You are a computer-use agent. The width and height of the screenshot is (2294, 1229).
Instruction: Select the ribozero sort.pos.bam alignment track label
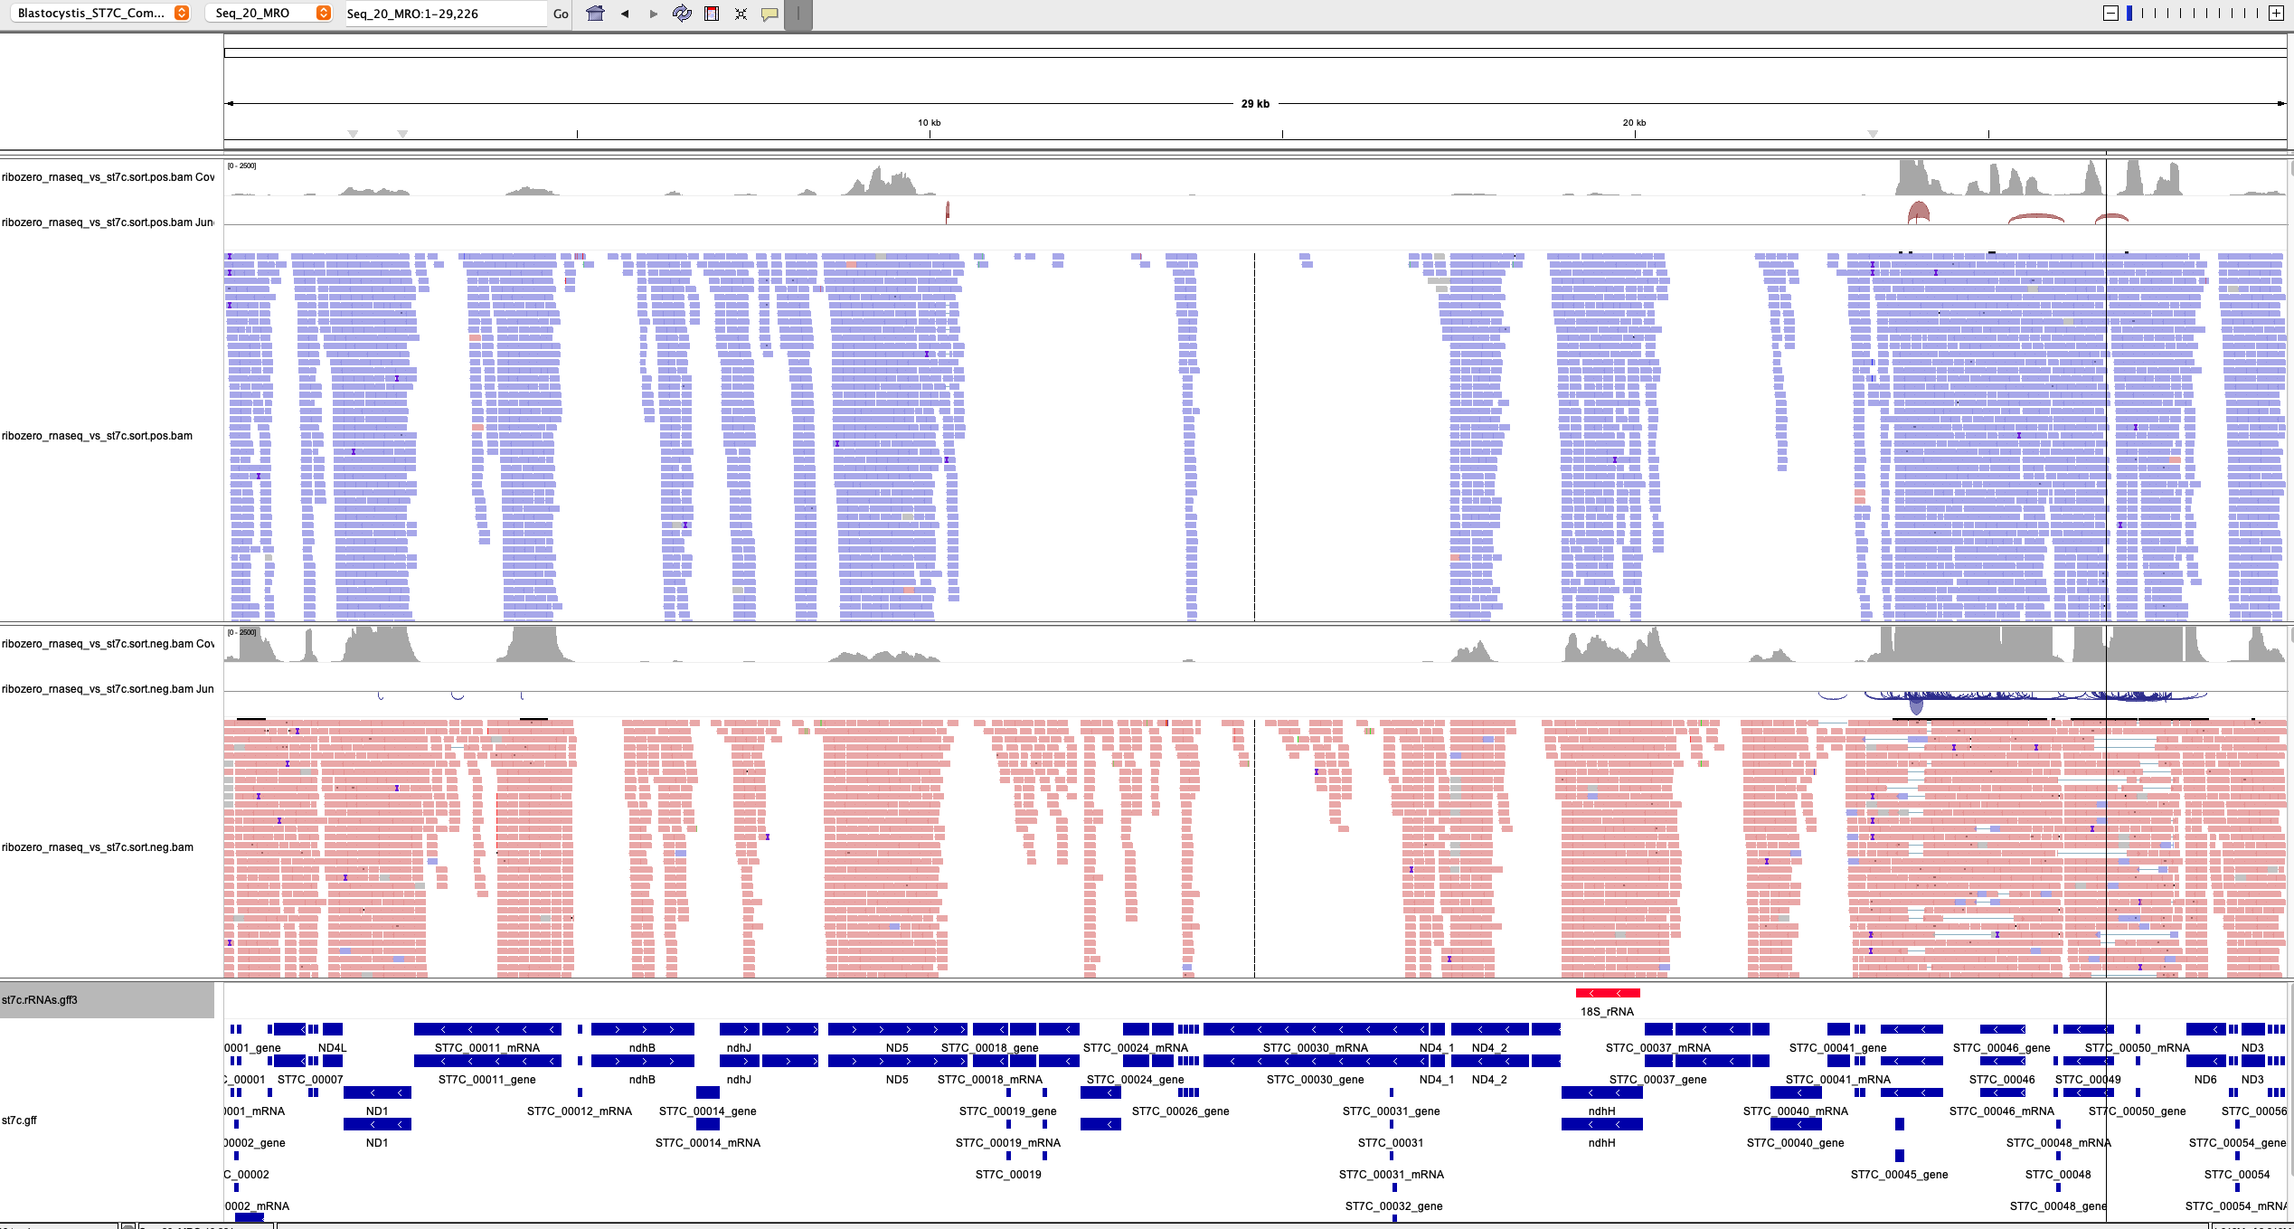pos(97,436)
